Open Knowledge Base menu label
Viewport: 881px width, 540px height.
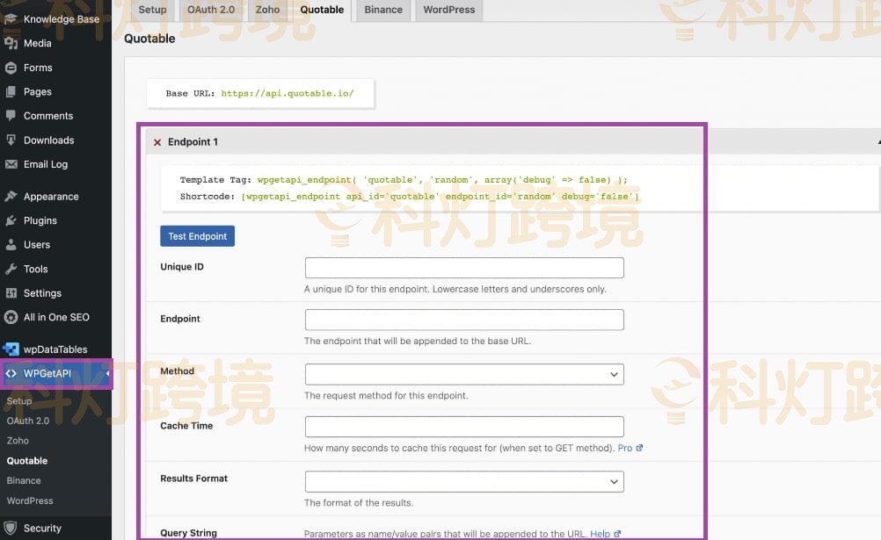click(x=62, y=19)
